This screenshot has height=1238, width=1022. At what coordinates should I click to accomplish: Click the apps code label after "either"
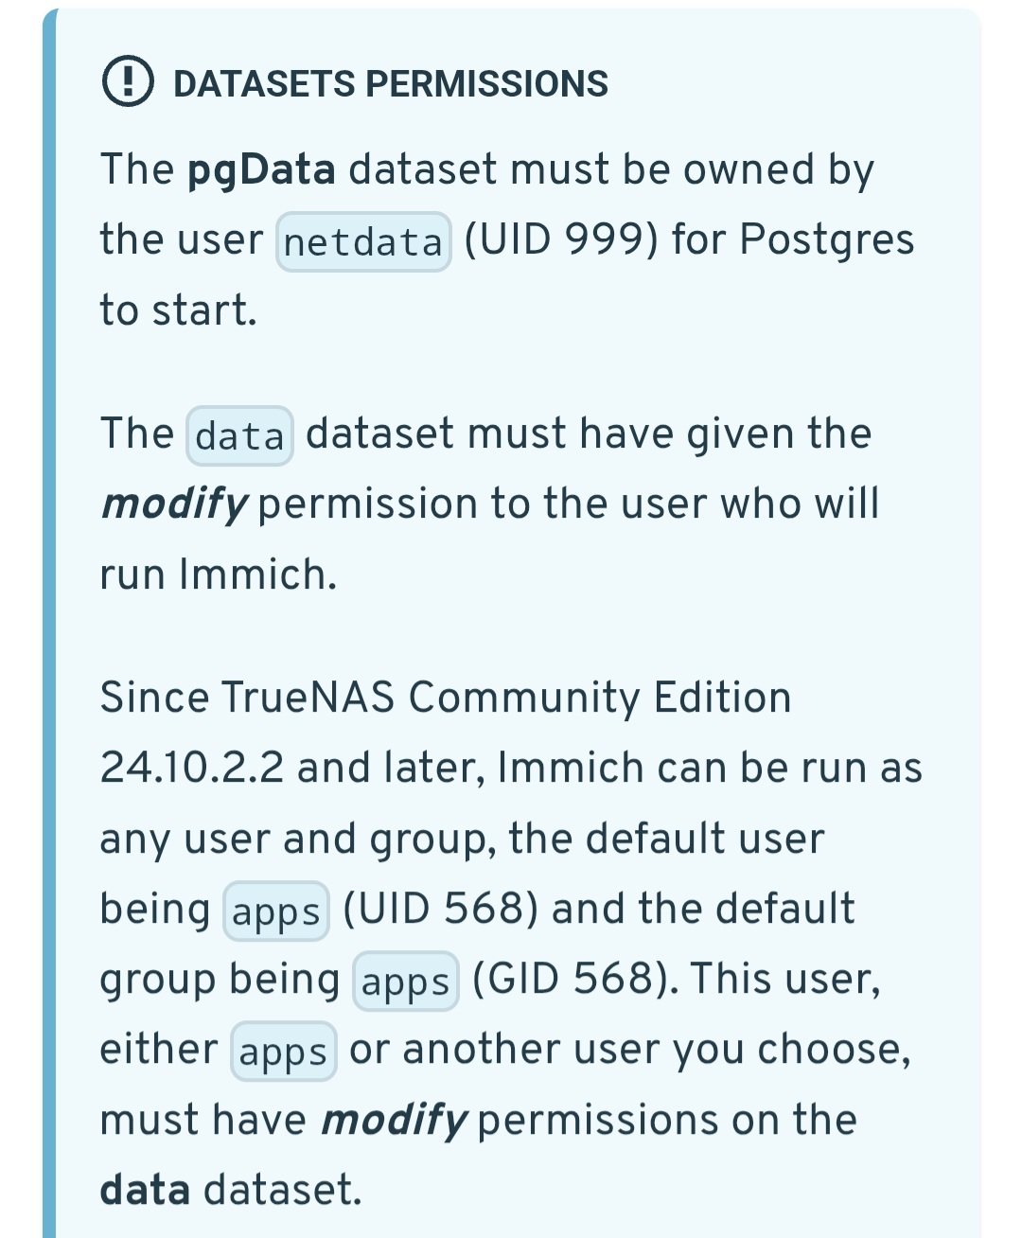pos(283,1052)
